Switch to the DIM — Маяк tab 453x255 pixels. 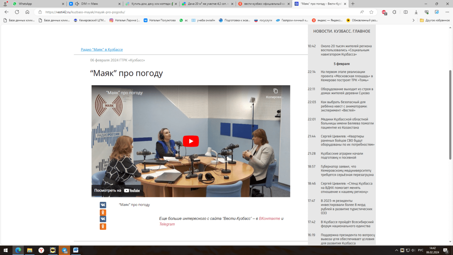pos(94,4)
